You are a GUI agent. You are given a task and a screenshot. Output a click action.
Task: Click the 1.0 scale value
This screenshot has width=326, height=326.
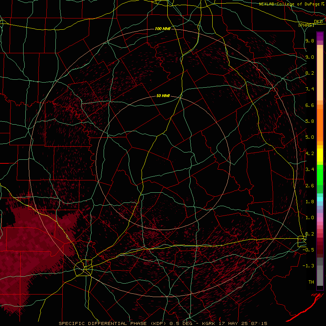coord(310,218)
